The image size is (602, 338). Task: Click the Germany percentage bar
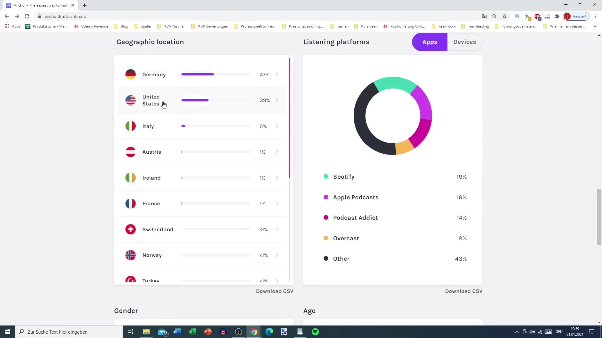click(216, 74)
